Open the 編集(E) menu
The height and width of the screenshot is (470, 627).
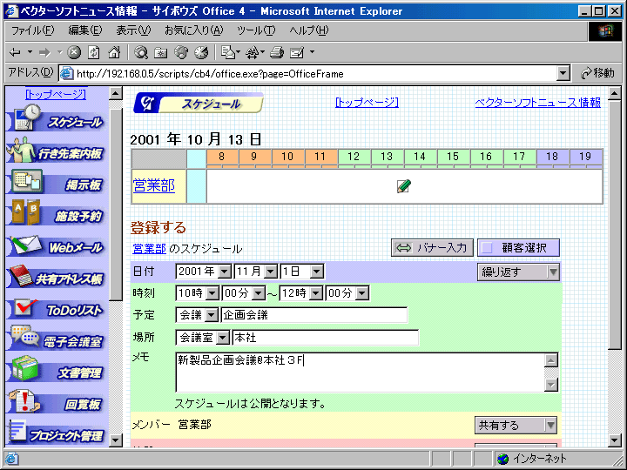click(85, 30)
